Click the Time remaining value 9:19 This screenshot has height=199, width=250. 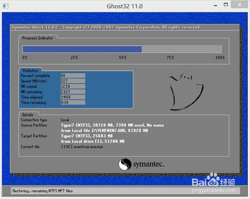click(72, 102)
